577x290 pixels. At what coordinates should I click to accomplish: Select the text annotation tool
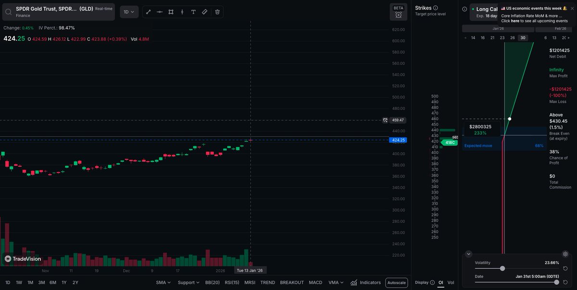pyautogui.click(x=193, y=12)
